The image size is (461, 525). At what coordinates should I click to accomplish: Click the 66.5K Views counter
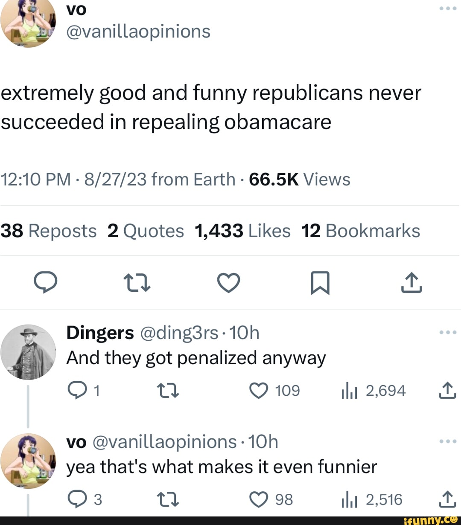pos(298,179)
